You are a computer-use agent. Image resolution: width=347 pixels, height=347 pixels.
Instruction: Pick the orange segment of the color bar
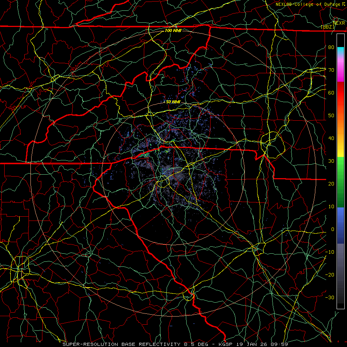pos(340,126)
